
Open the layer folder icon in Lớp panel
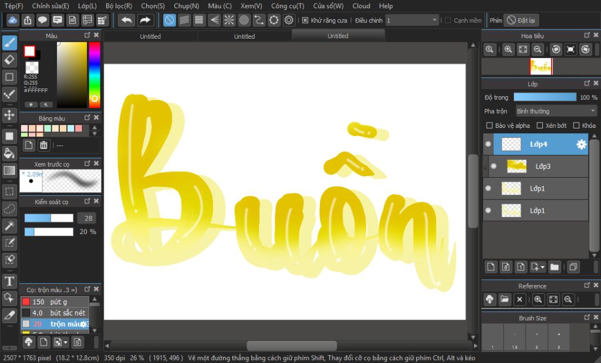(x=554, y=267)
